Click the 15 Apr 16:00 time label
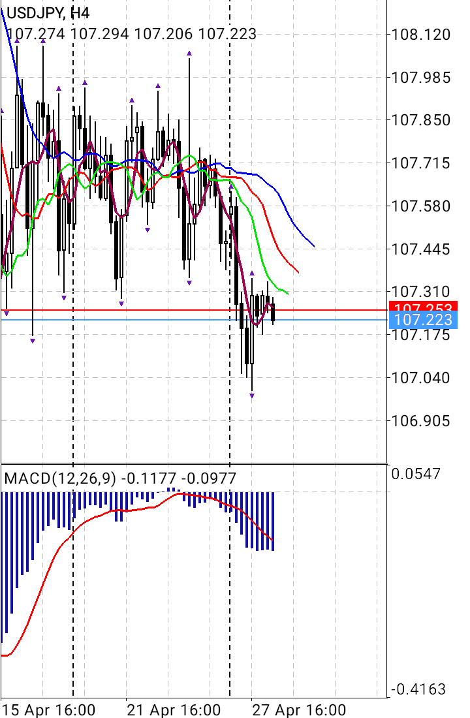470x718 pixels. click(50, 710)
